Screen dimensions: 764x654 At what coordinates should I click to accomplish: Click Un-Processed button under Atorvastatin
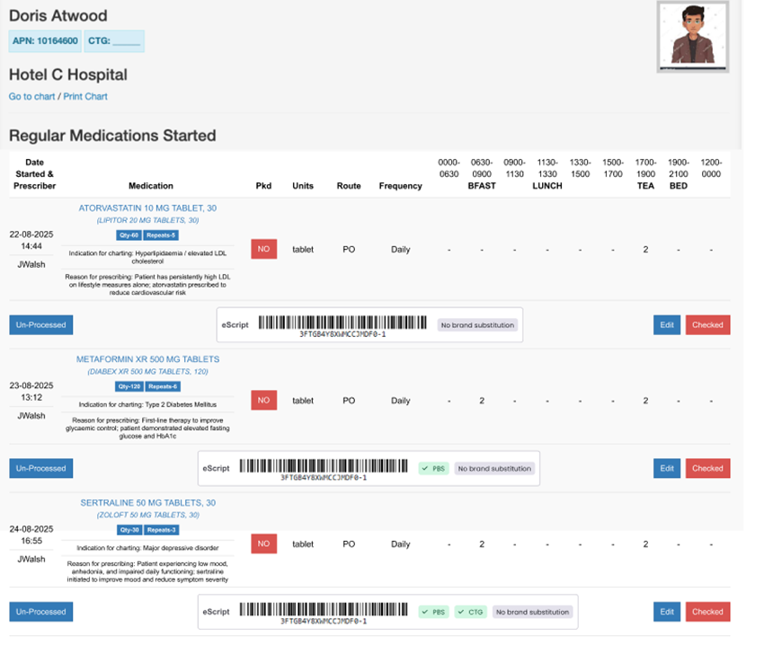[x=40, y=325]
